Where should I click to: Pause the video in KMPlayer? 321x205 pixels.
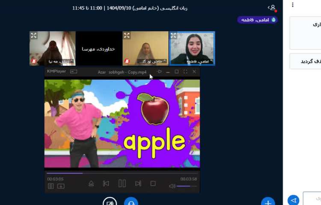122,183
